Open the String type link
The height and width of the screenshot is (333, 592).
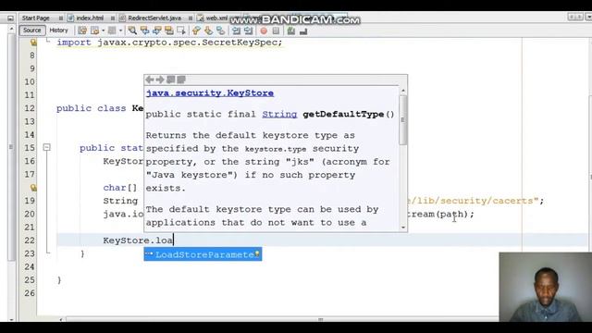[279, 114]
